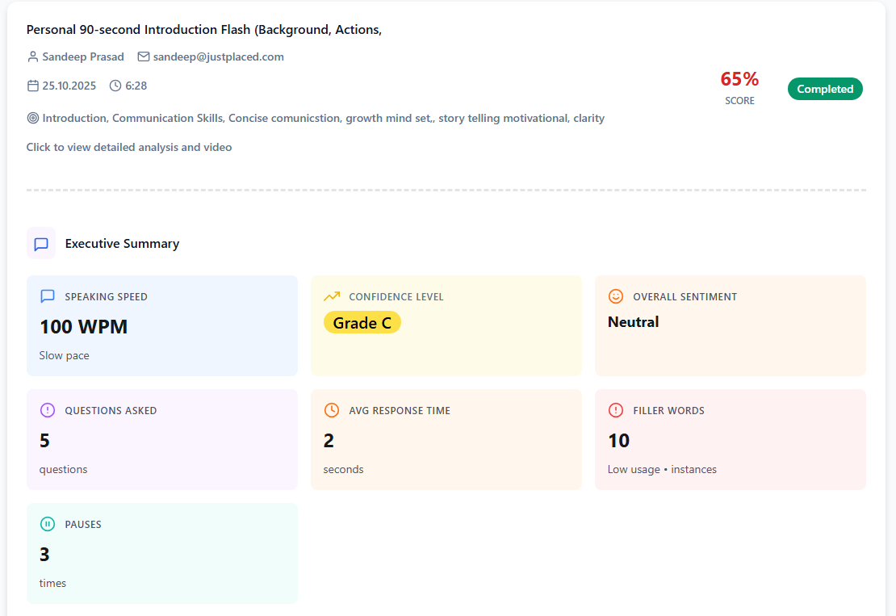Click to view detailed analysis and video
This screenshot has height=616, width=896.
(x=129, y=147)
